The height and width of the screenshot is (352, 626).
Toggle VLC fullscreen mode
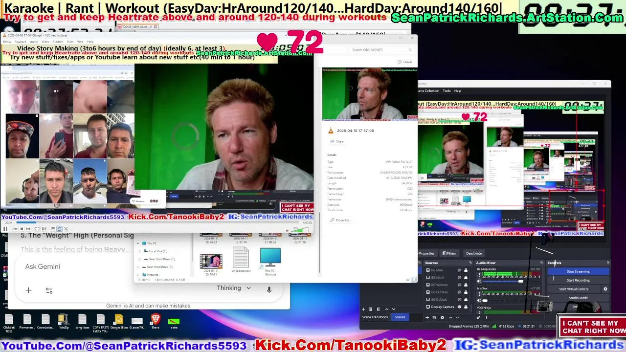pyautogui.click(x=37, y=229)
